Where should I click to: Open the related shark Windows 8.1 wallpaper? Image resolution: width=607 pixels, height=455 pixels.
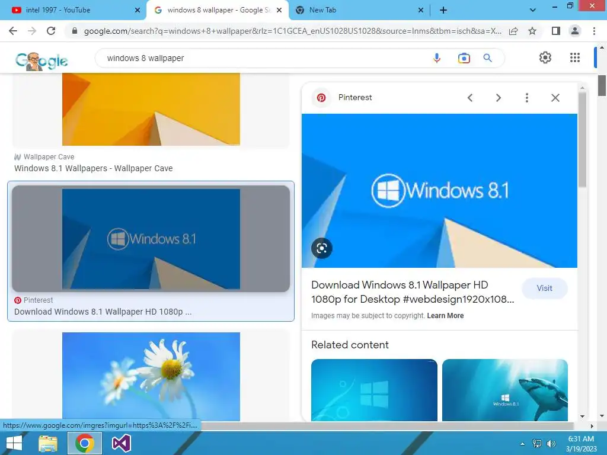tap(505, 390)
